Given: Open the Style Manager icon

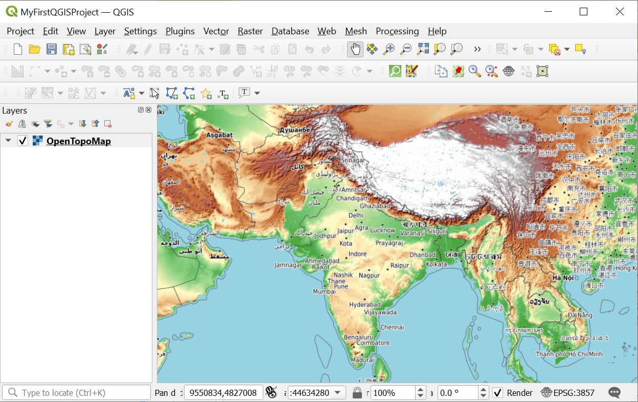Looking at the screenshot, I should (x=102, y=49).
